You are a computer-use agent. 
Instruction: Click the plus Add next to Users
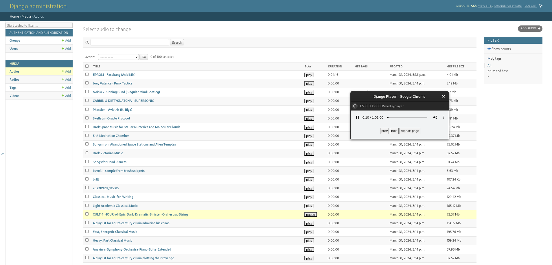tap(66, 49)
